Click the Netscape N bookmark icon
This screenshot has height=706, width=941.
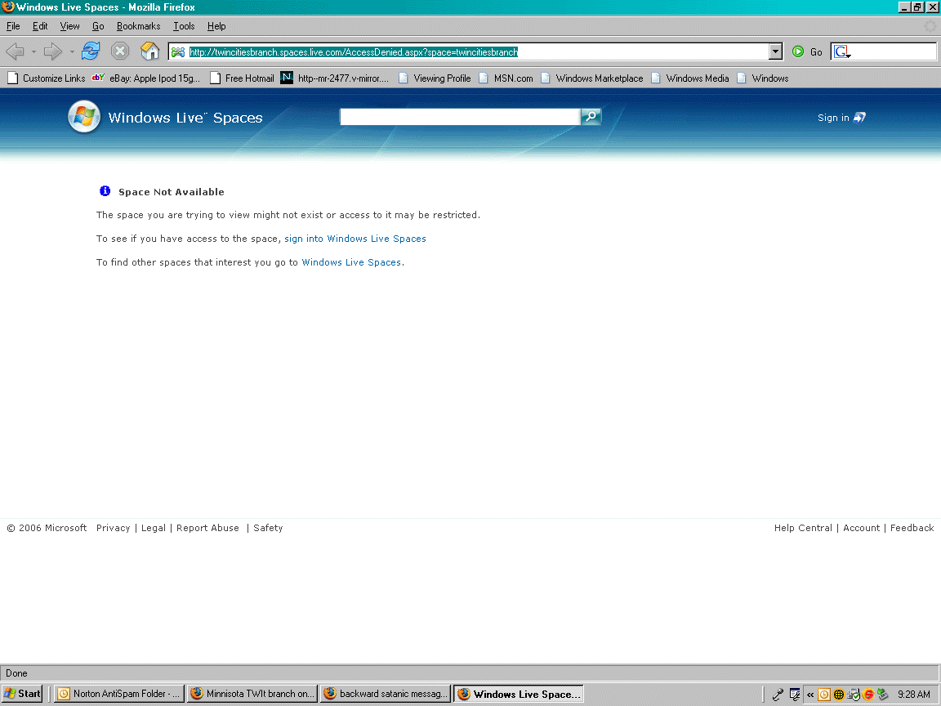click(x=287, y=78)
